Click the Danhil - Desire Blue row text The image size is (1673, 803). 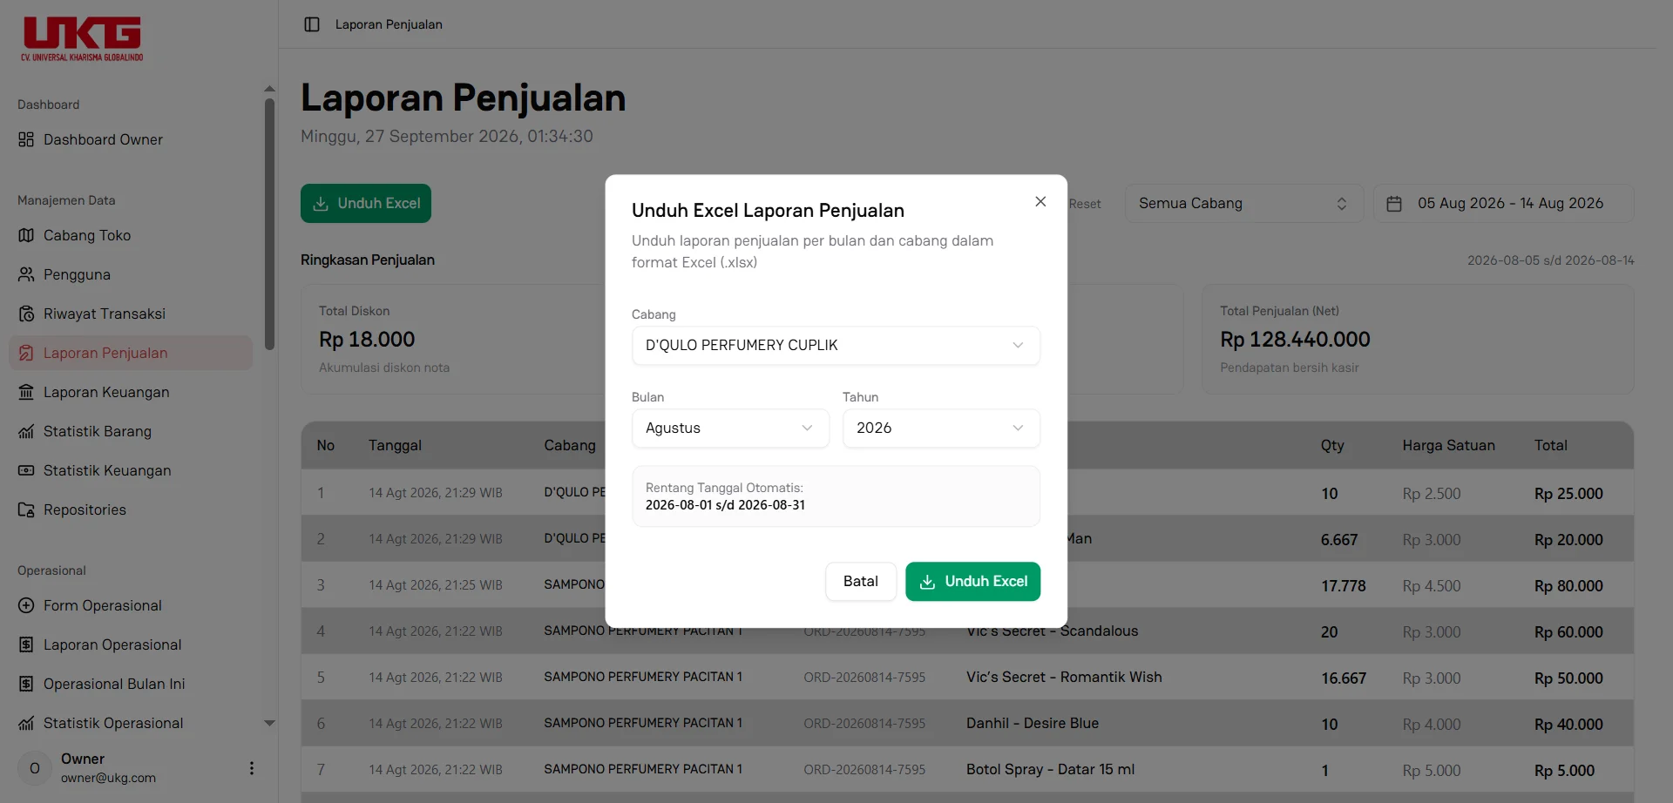pos(1033,723)
